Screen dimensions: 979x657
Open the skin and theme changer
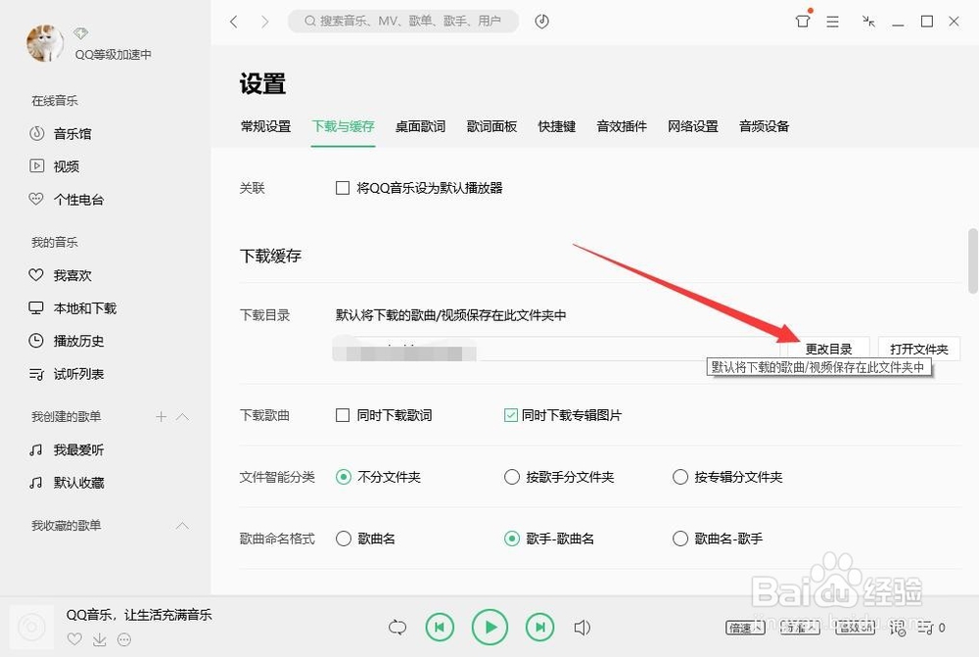tap(802, 20)
